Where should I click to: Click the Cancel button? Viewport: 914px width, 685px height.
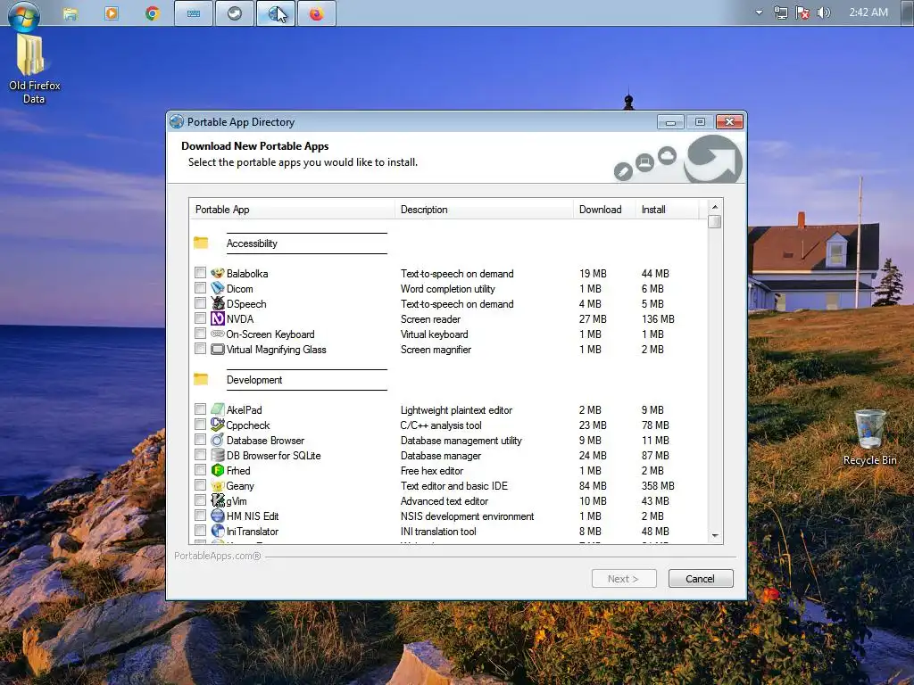click(x=700, y=578)
